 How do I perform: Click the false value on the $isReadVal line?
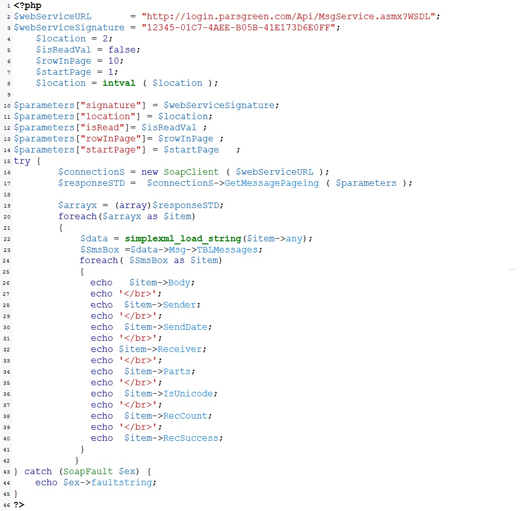[x=122, y=50]
